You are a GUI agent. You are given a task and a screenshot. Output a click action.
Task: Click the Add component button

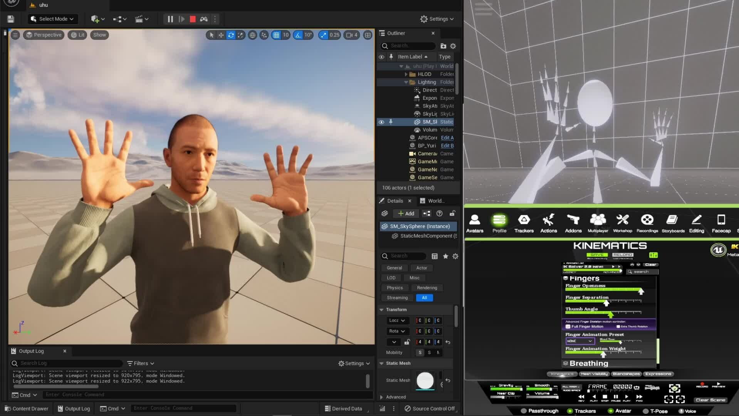(x=406, y=213)
